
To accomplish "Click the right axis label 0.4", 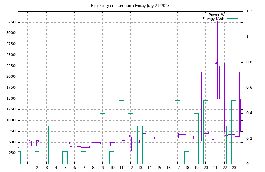I will 249,113.
